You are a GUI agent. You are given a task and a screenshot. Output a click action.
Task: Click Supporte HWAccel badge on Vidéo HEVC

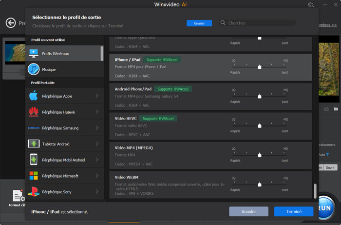tap(158, 119)
